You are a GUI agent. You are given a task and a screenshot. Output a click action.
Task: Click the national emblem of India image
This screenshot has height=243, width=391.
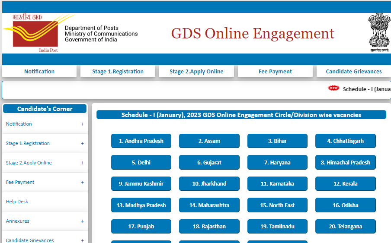pyautogui.click(x=379, y=32)
